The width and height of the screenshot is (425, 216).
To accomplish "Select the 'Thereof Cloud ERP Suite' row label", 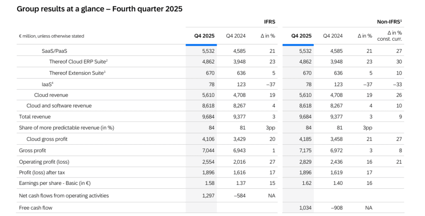I will (78, 62).
